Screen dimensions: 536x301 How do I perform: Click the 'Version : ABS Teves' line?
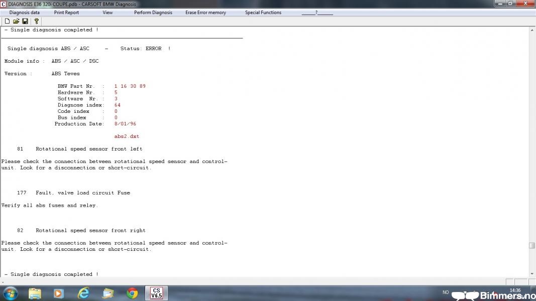point(42,74)
